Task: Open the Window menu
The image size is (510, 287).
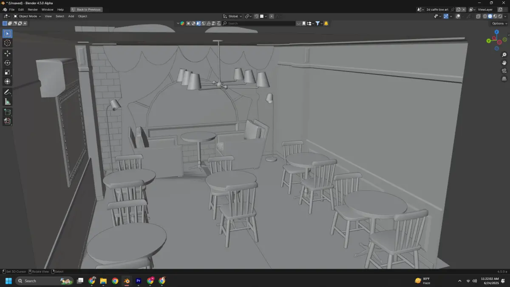Action: point(48,9)
